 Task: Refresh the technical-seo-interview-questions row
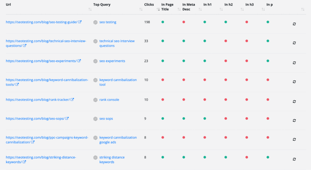pos(294,43)
